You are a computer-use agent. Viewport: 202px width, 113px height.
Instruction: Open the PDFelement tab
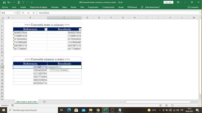click(x=132, y=7)
